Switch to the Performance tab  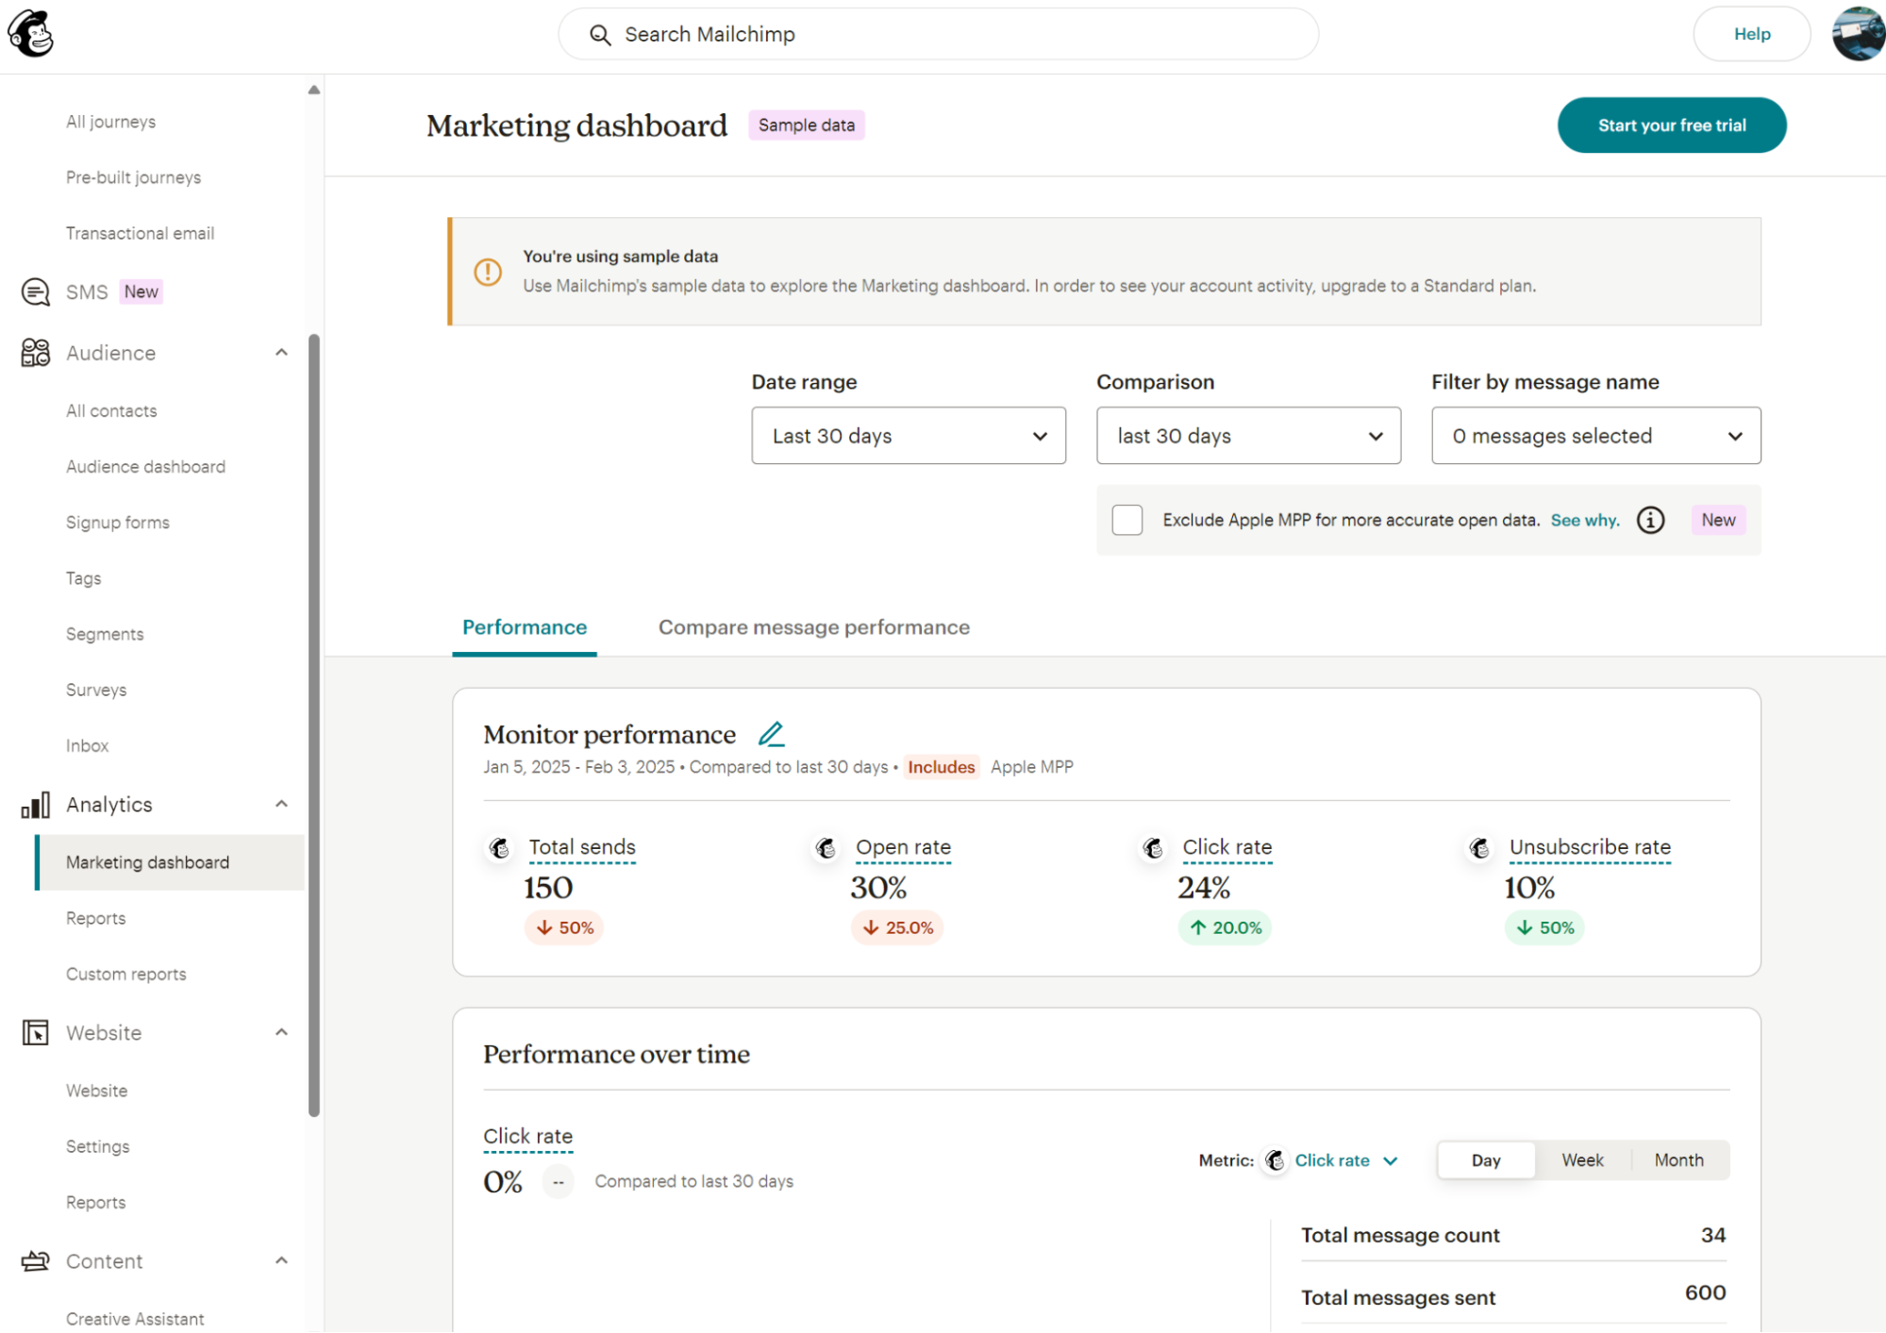point(525,627)
